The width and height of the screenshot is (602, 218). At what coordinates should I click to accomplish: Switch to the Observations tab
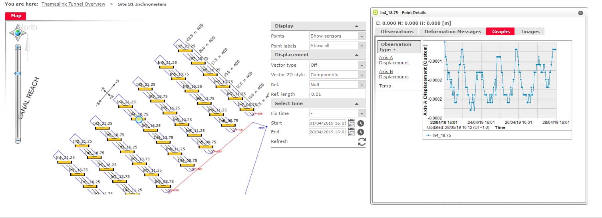click(397, 32)
